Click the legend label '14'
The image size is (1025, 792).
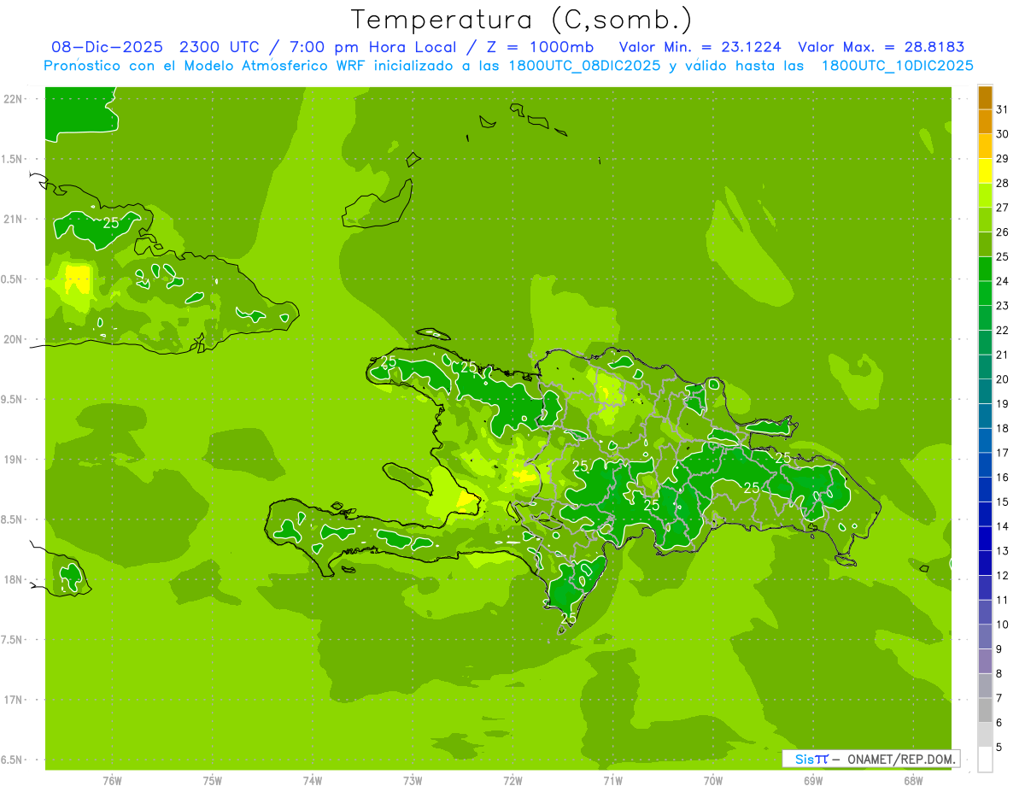1003,526
